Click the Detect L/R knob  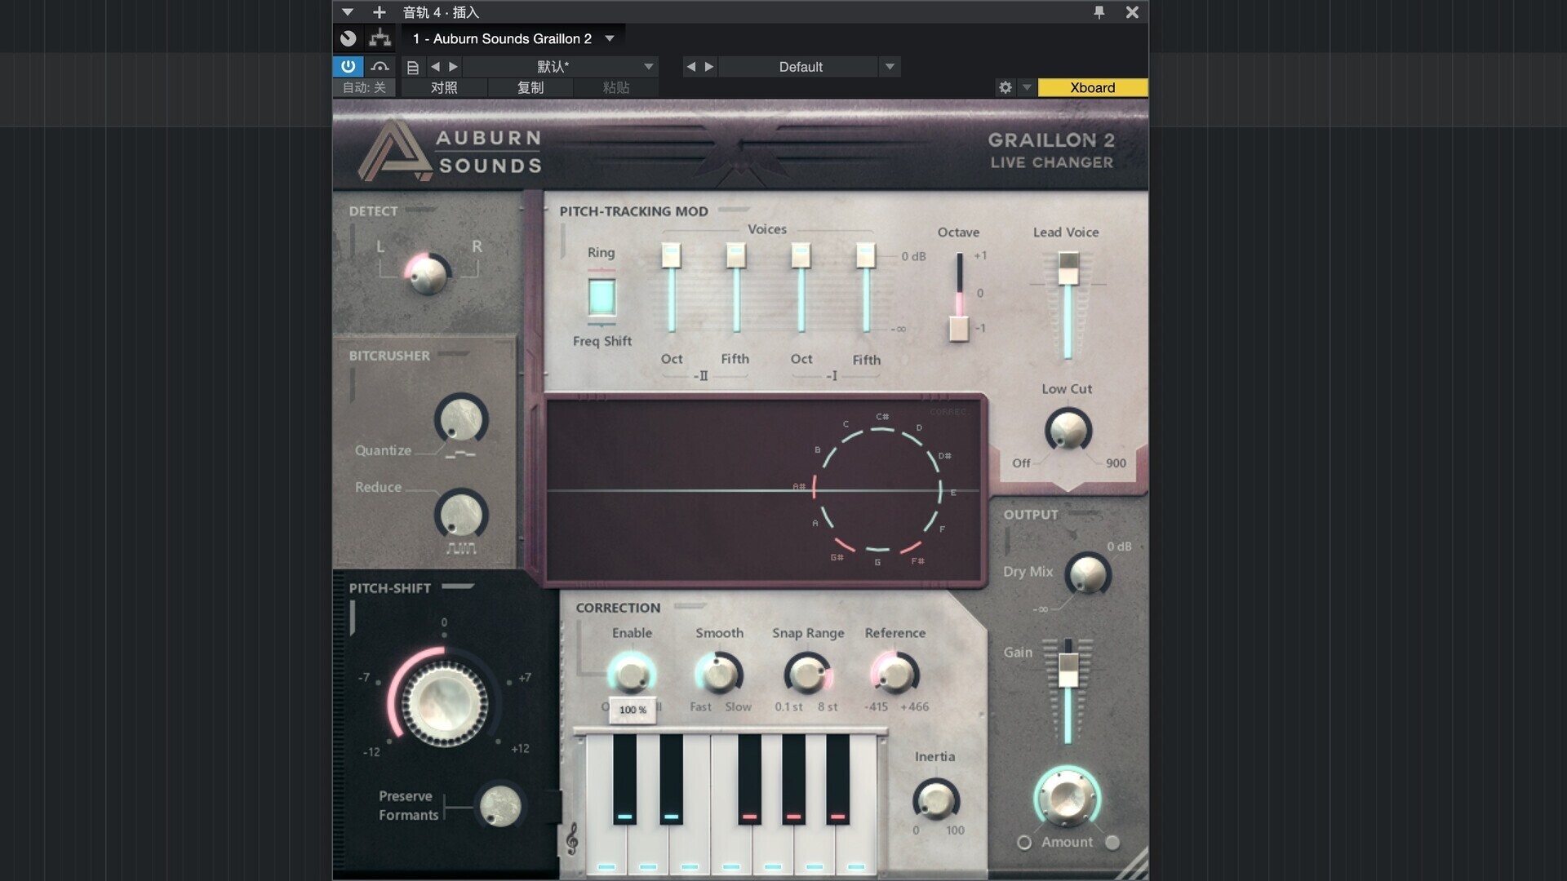click(x=427, y=274)
